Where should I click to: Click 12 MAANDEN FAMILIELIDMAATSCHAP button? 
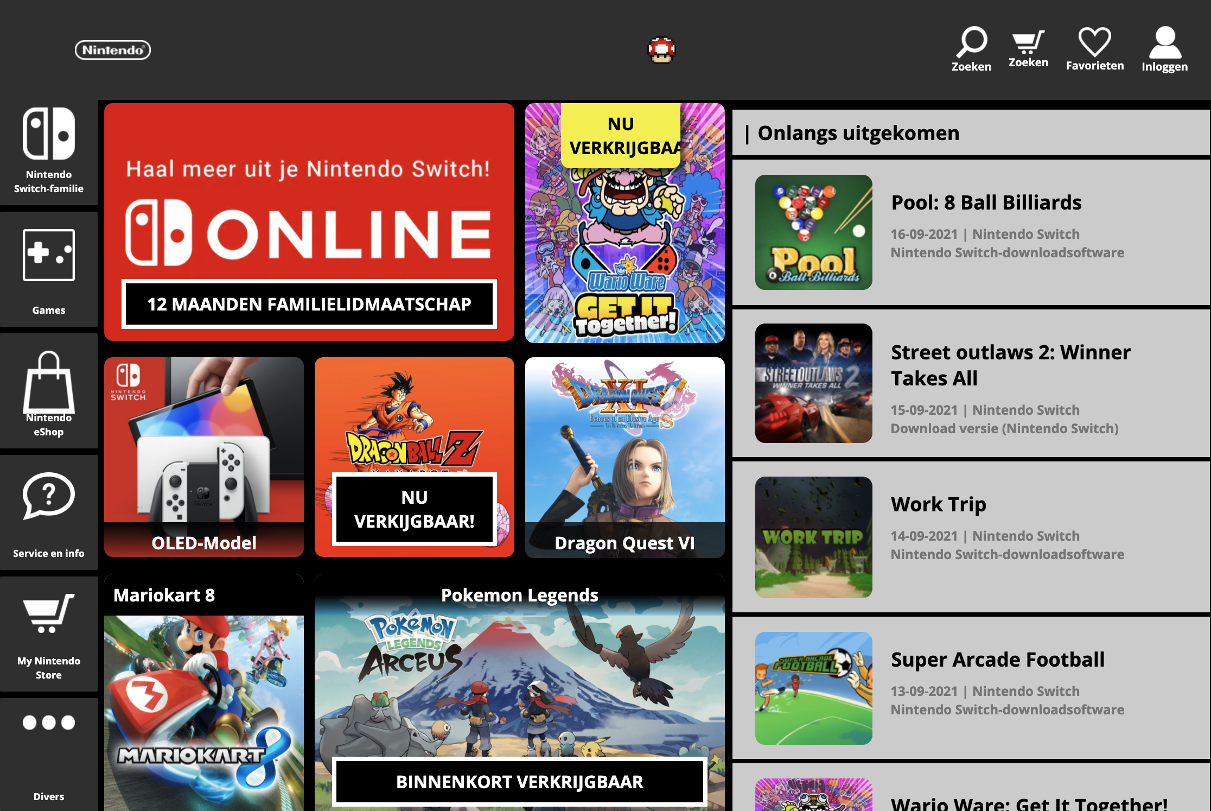pos(309,304)
